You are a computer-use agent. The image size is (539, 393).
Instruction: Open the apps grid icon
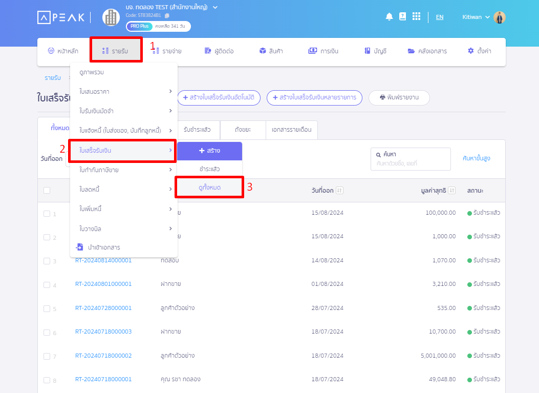pos(416,17)
